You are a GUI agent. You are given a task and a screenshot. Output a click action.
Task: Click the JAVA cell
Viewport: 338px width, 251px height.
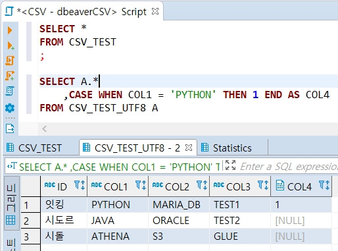coord(118,221)
